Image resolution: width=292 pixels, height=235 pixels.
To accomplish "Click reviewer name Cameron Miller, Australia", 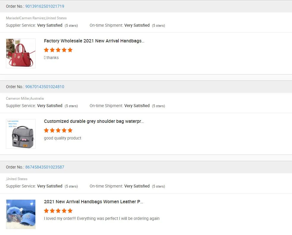I will click(x=25, y=99).
